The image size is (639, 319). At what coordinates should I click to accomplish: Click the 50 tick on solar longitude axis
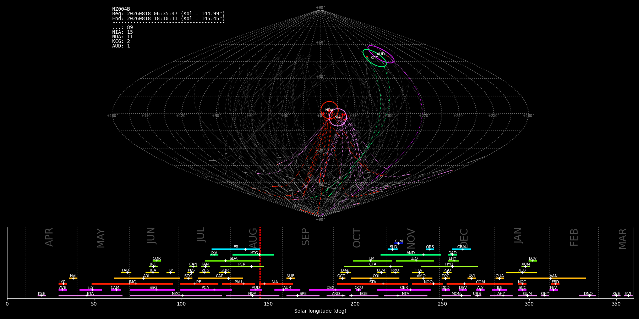[x=94, y=304]
